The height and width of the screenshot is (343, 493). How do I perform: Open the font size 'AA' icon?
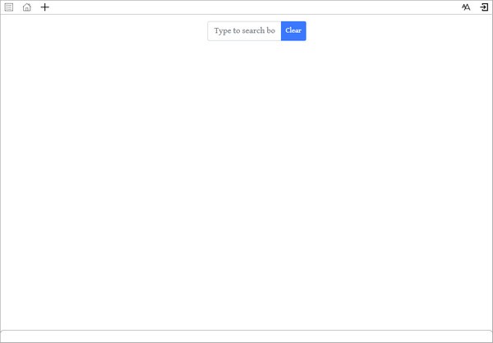[x=466, y=7]
